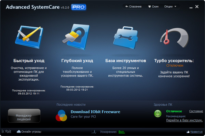
Task: Expand the Опции dropdown
Action: [170, 6]
